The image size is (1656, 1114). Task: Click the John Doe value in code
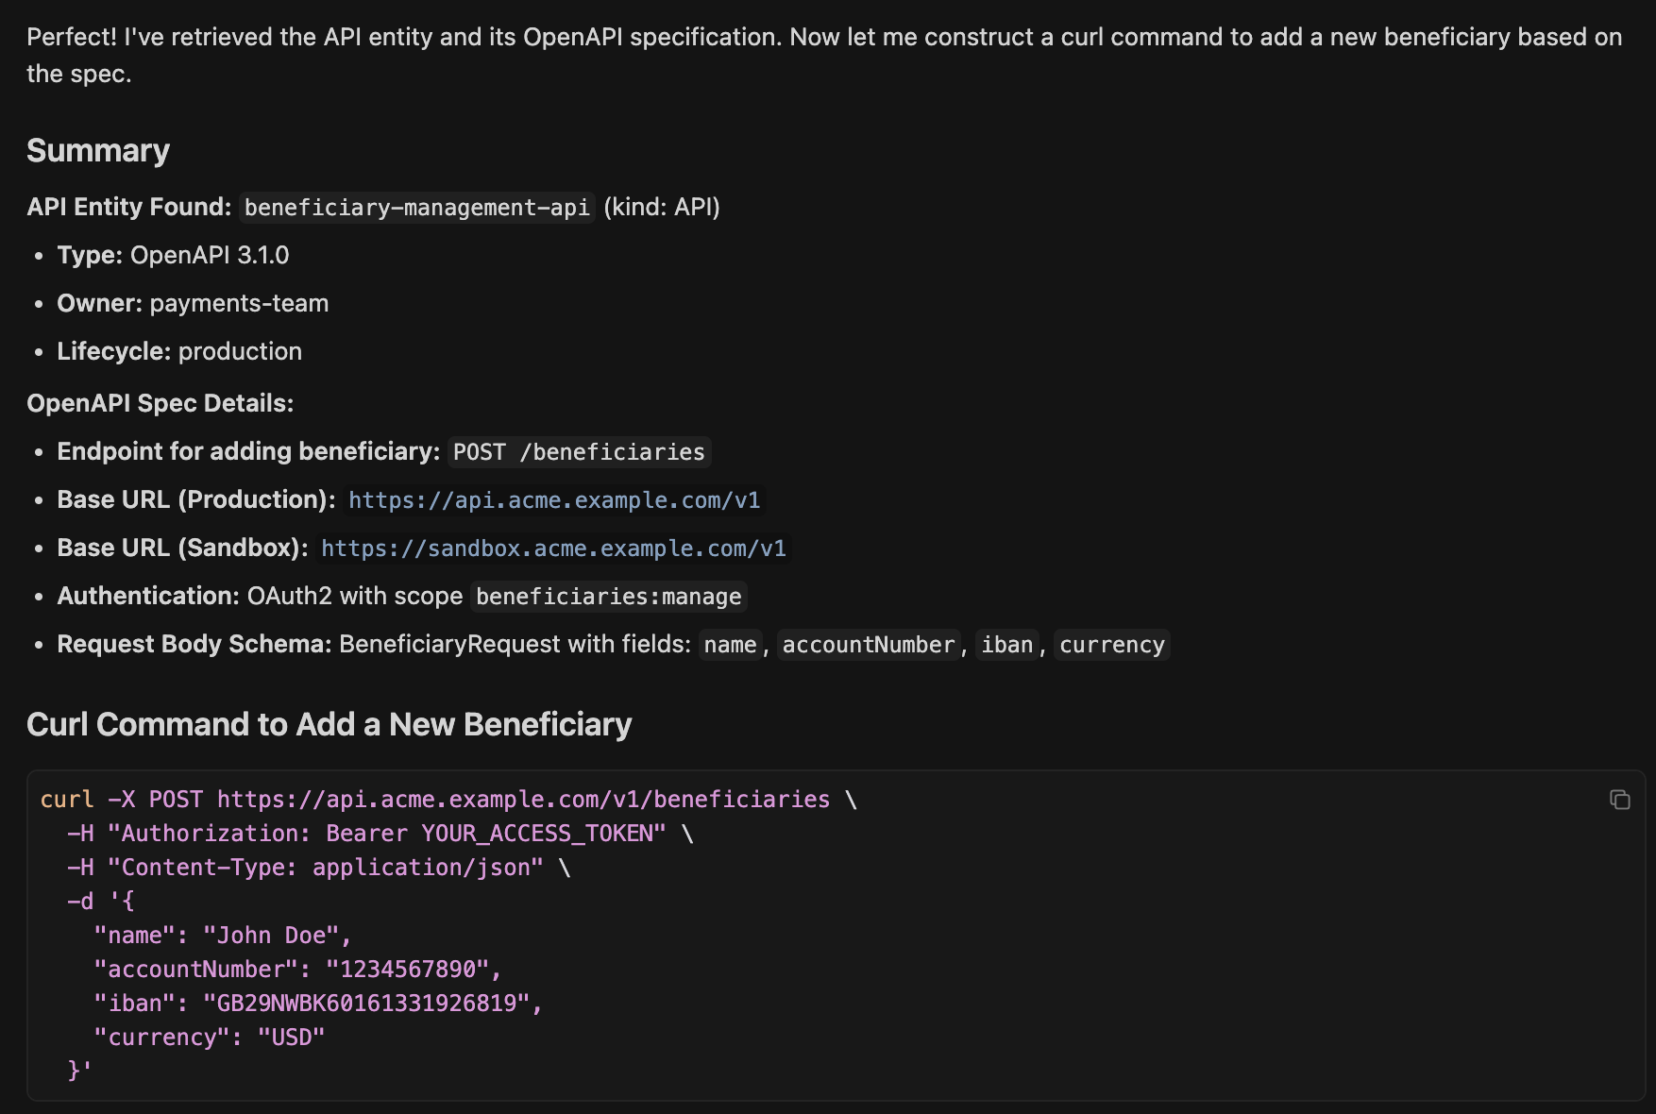point(273,935)
